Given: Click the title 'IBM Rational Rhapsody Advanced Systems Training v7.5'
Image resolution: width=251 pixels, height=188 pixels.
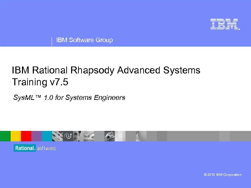Looking at the screenshot, I should click(x=106, y=76).
